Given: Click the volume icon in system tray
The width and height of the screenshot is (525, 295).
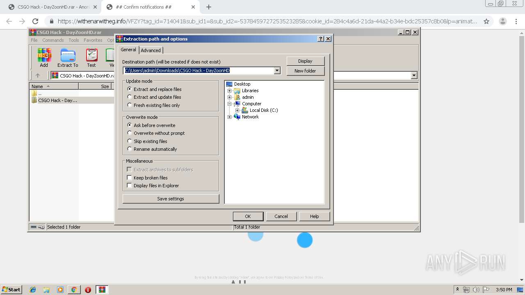Looking at the screenshot, I should point(476,290).
